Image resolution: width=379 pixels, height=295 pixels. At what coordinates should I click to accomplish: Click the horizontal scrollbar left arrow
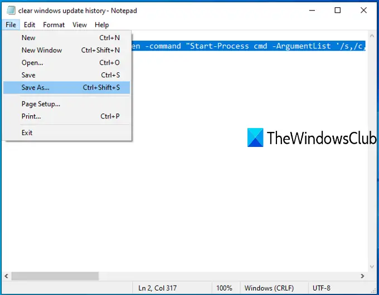pyautogui.click(x=7, y=276)
